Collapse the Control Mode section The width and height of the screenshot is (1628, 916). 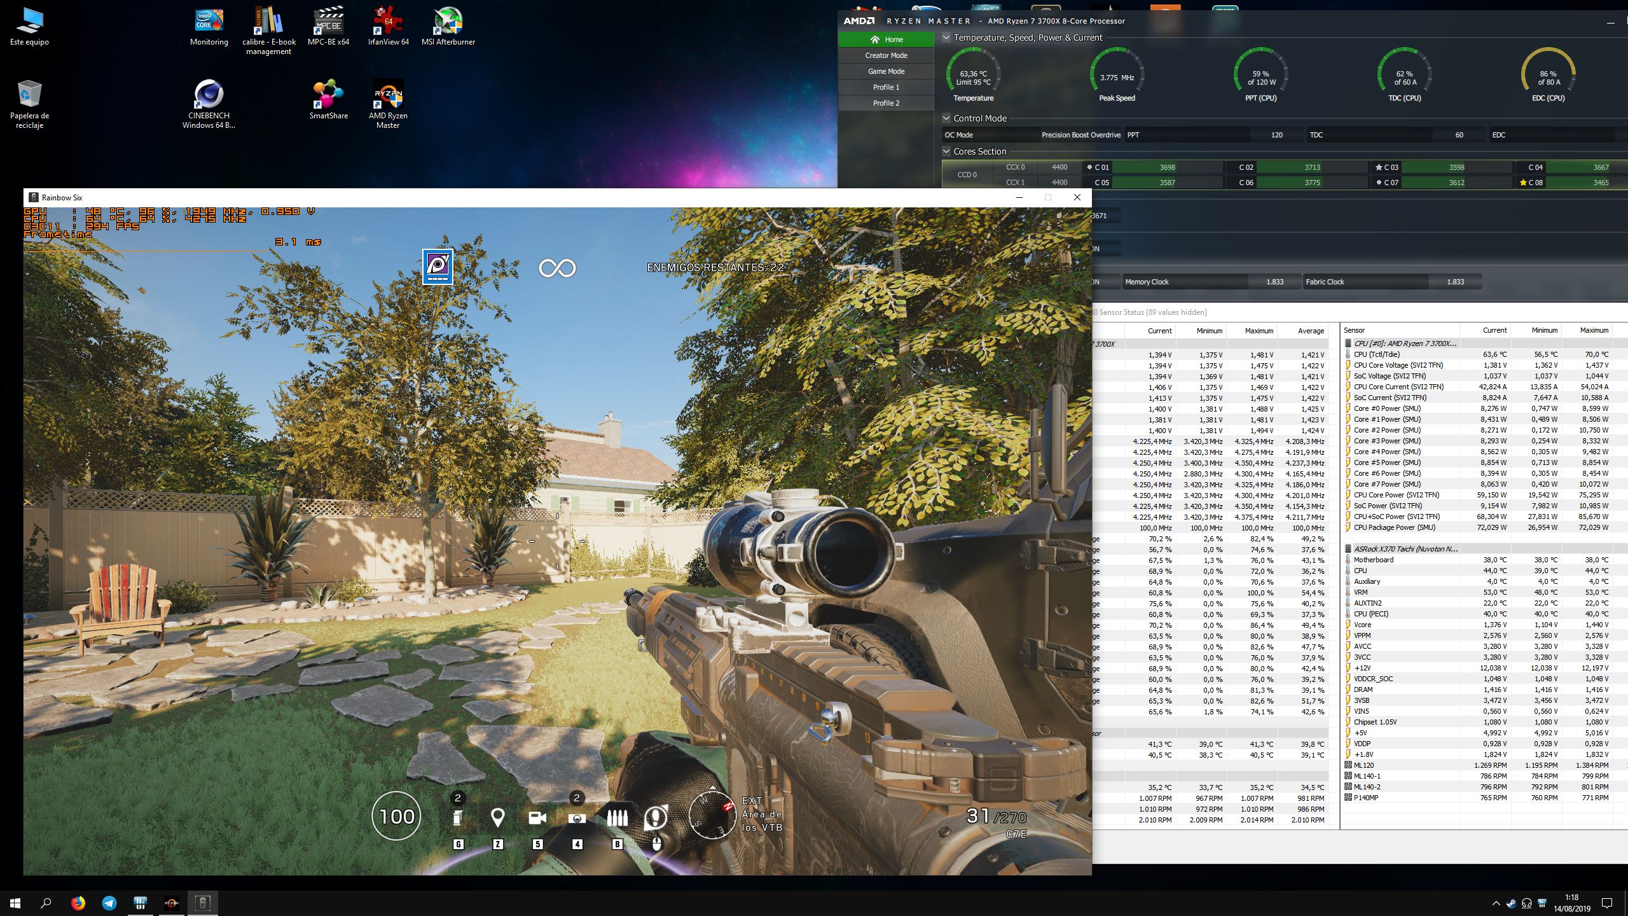[946, 118]
